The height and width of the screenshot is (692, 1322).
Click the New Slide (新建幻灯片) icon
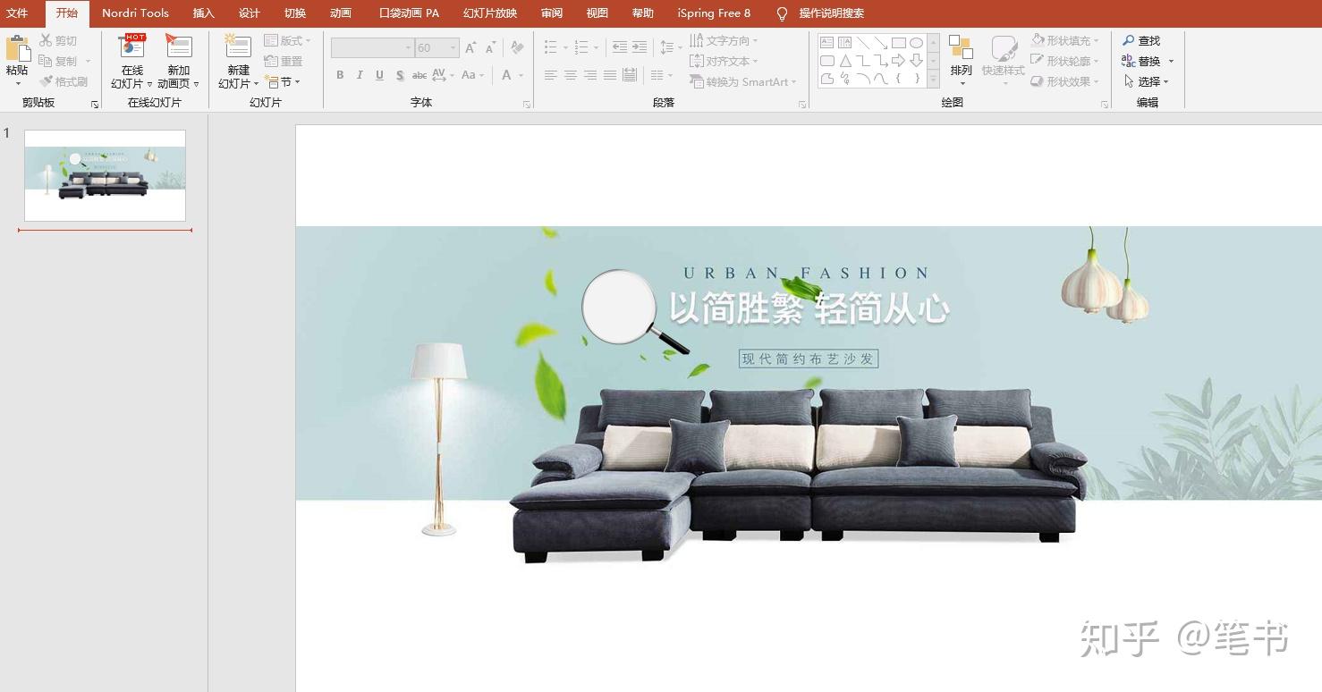coord(237,47)
